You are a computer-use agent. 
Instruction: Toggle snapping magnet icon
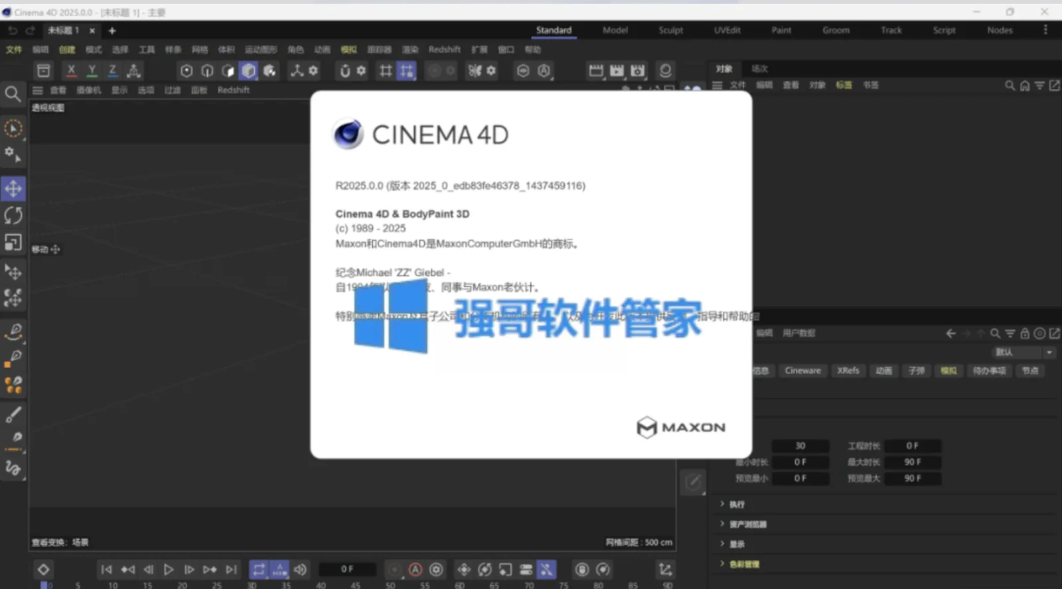344,70
